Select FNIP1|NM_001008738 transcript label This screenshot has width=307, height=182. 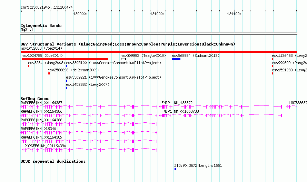pyautogui.click(x=180, y=111)
